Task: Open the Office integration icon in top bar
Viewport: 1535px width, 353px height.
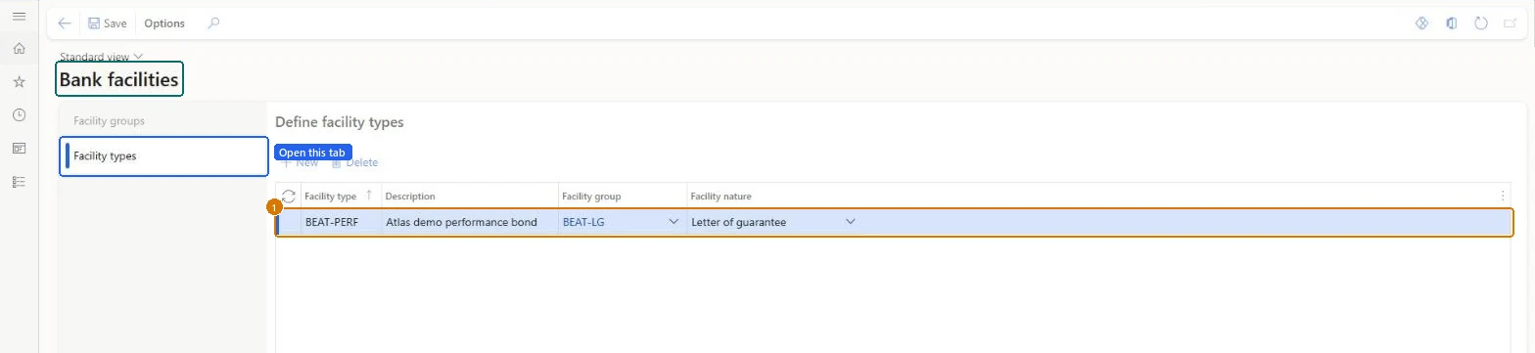Action: [1452, 23]
